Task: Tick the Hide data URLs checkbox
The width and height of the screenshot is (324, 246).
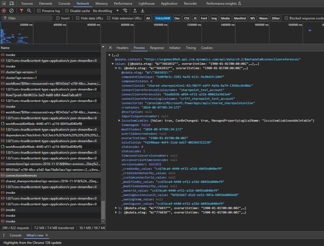Action: pyautogui.click(x=78, y=18)
